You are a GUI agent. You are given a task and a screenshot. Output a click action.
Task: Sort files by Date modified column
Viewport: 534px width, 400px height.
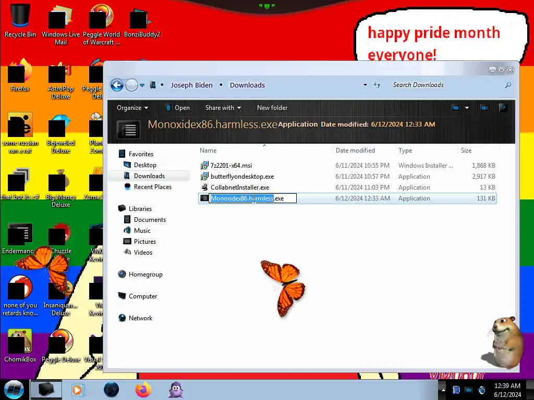click(355, 151)
